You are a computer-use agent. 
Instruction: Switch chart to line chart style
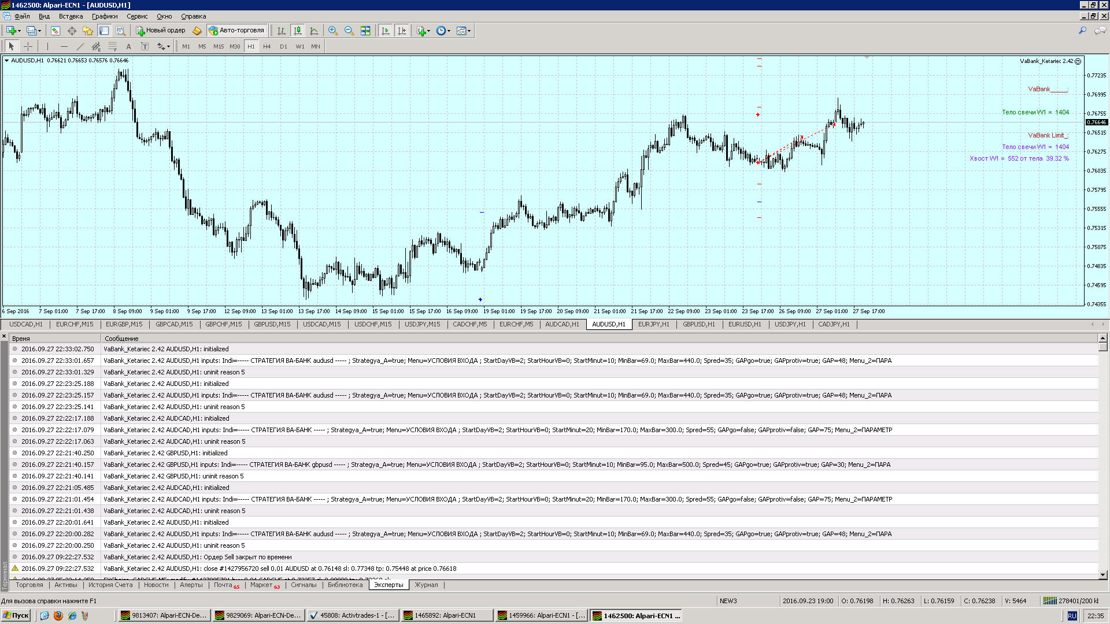click(314, 31)
